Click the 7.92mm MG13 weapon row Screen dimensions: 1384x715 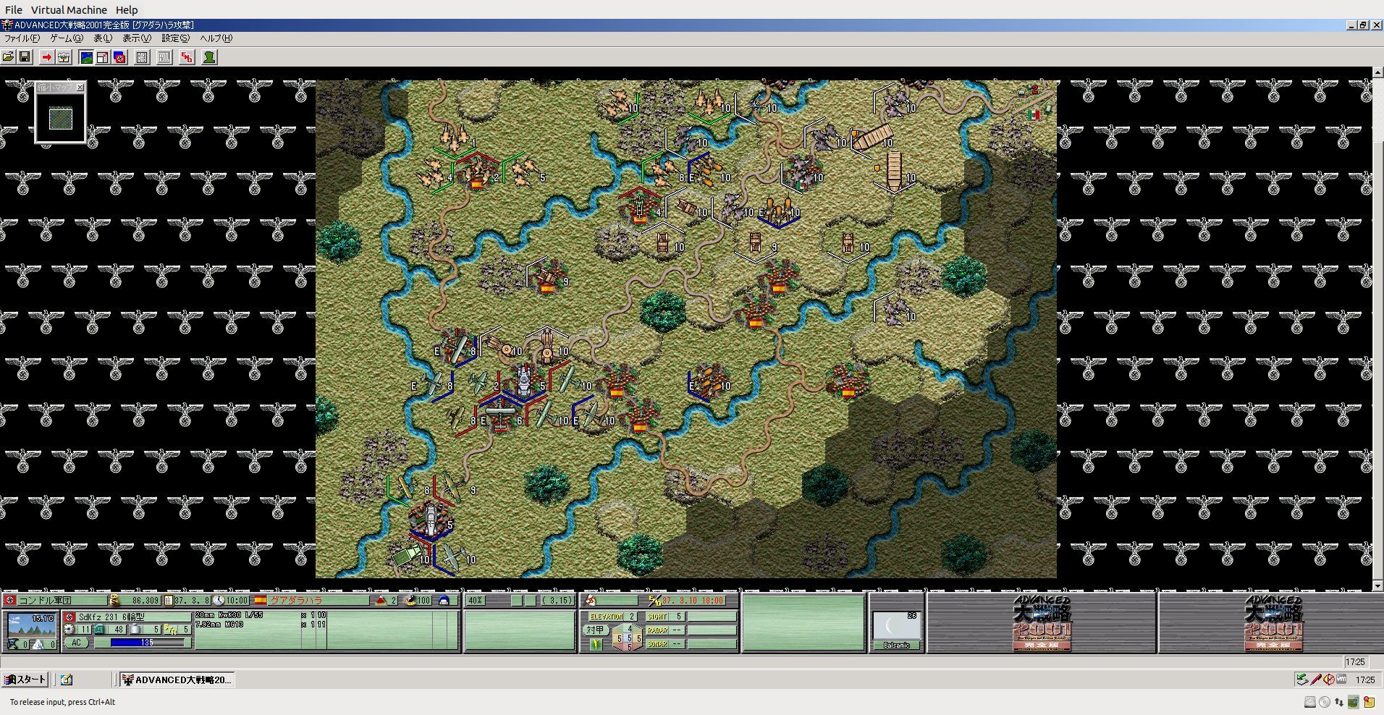click(x=261, y=624)
